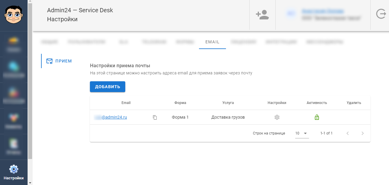Click the ДОБАВИТЬ button

pyautogui.click(x=108, y=87)
